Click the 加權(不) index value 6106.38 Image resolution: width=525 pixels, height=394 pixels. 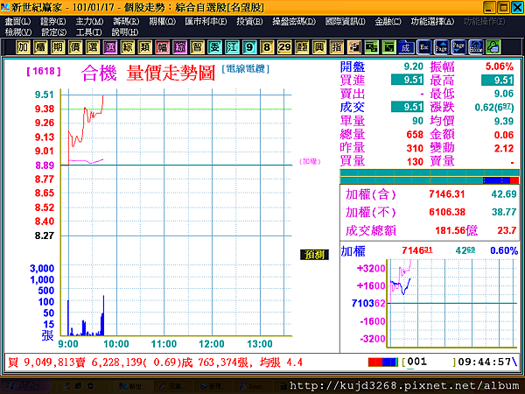click(x=447, y=212)
